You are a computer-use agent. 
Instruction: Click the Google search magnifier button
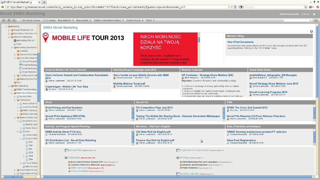coord(305,7)
